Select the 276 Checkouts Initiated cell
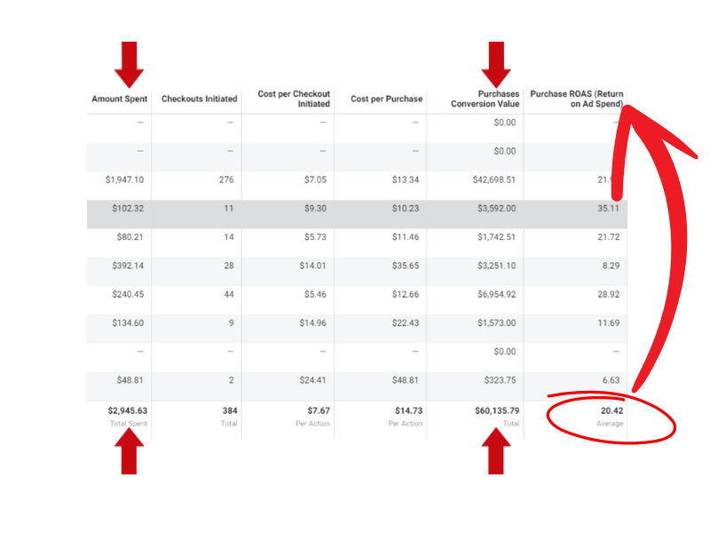Viewport: 710px width, 533px height. tap(228, 179)
